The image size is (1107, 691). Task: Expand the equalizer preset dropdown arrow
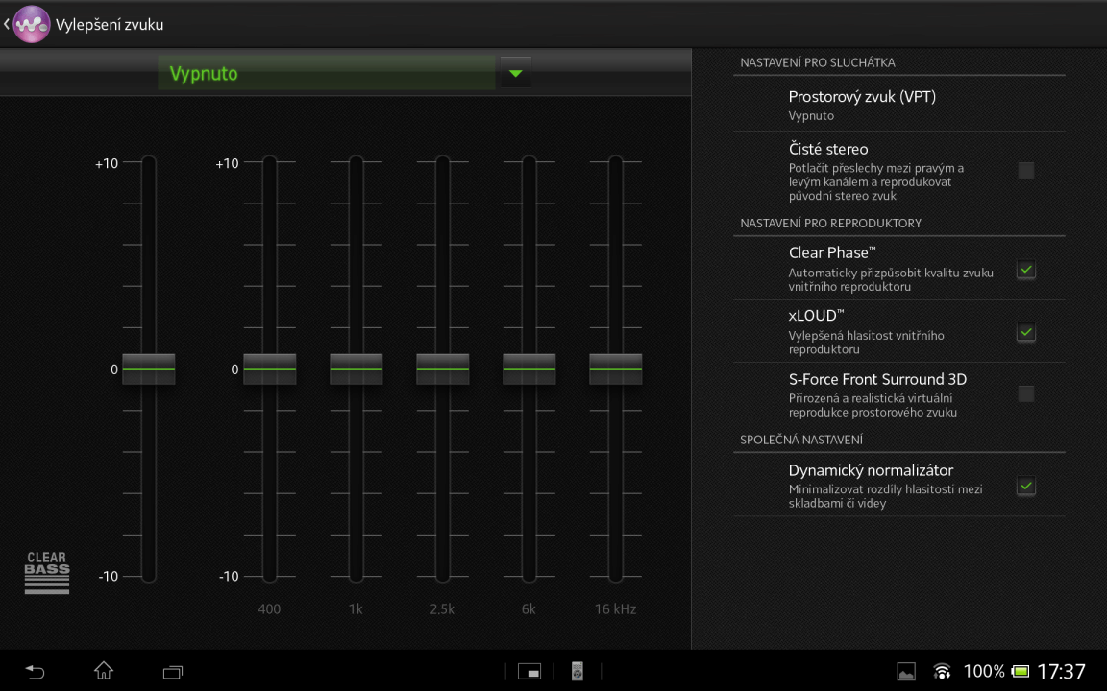[x=516, y=73]
